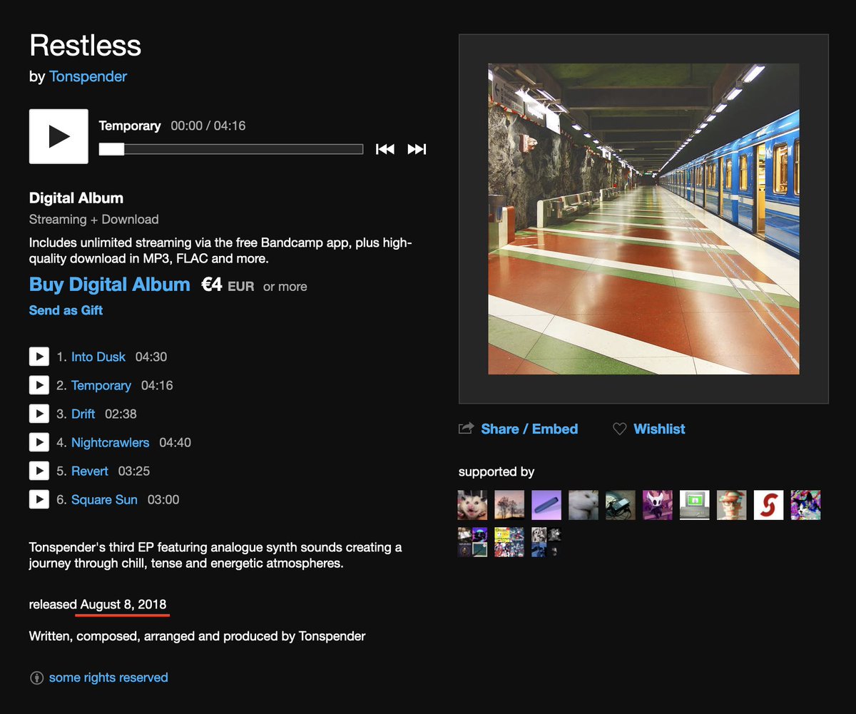Click the Wishlist heart icon
856x714 pixels.
coord(620,429)
